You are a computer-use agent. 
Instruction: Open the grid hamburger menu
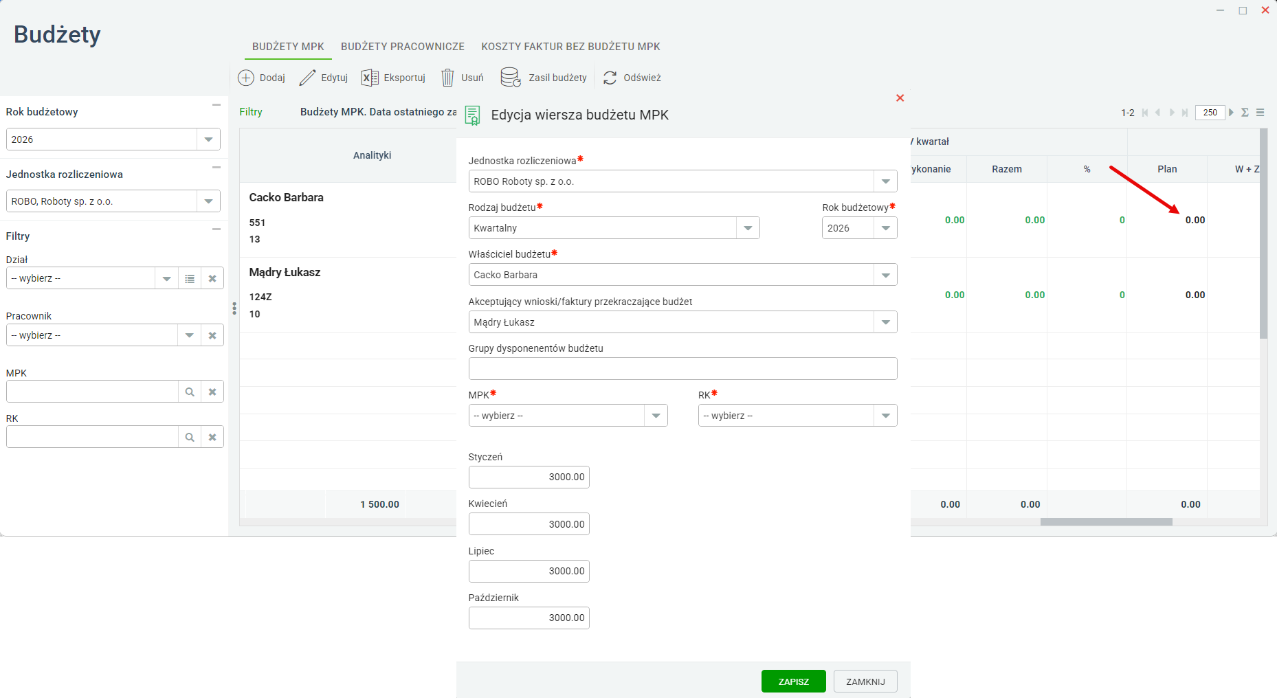(x=1261, y=113)
